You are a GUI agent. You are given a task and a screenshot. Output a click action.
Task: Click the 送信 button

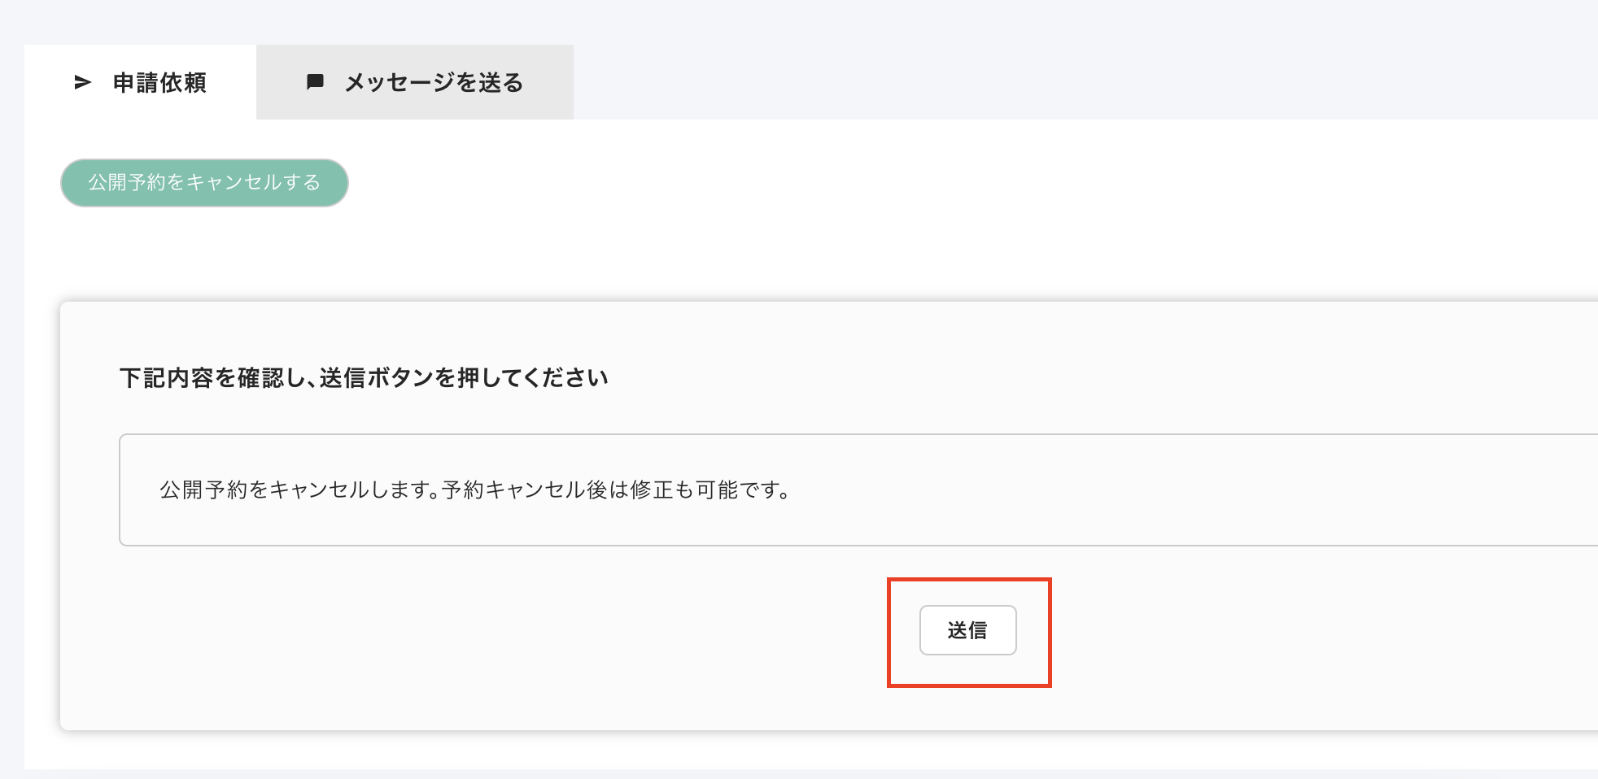pos(967,630)
